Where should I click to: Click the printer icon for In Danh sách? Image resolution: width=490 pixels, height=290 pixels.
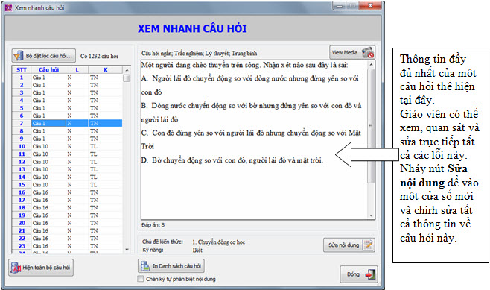(x=145, y=266)
